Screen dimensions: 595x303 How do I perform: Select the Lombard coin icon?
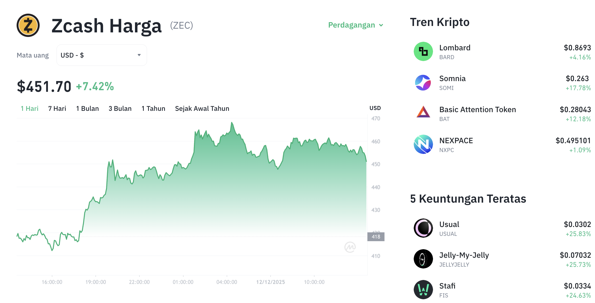[423, 52]
